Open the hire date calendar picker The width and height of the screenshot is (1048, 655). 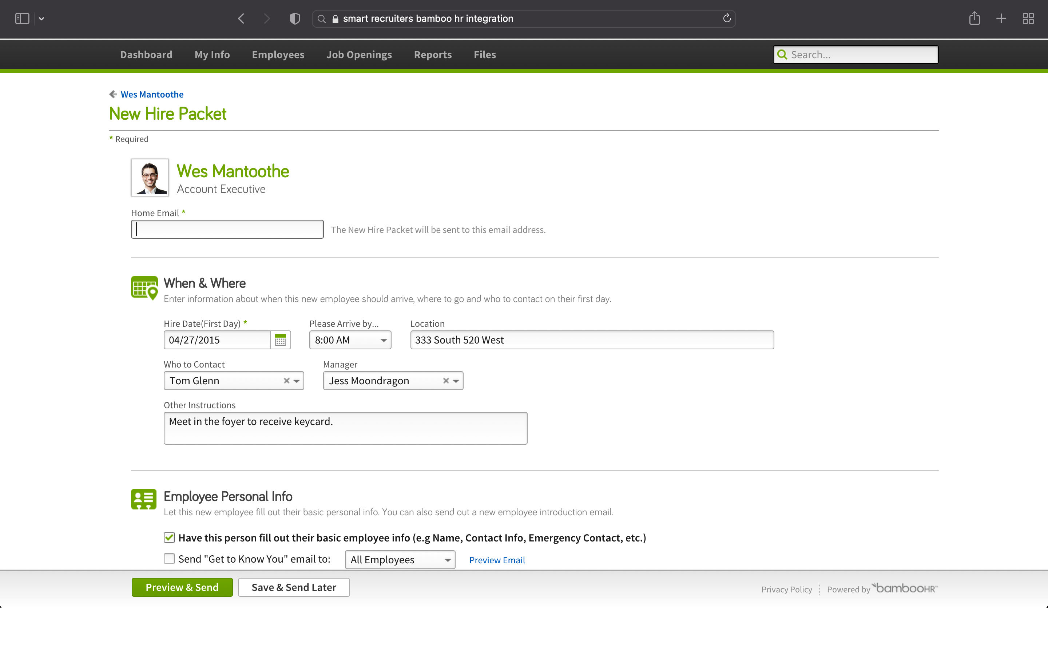[281, 340]
